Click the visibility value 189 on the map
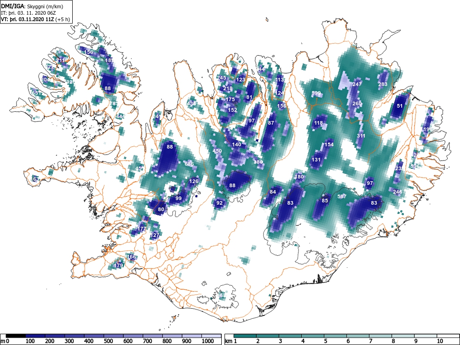The image size is (460, 345). pyautogui.click(x=109, y=60)
